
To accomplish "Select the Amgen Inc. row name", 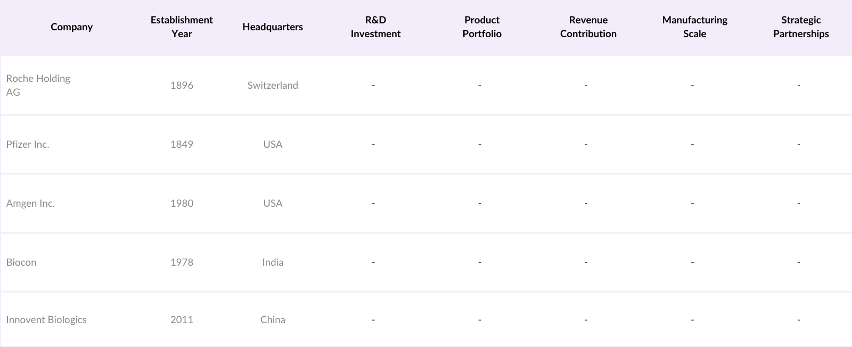I will [30, 204].
